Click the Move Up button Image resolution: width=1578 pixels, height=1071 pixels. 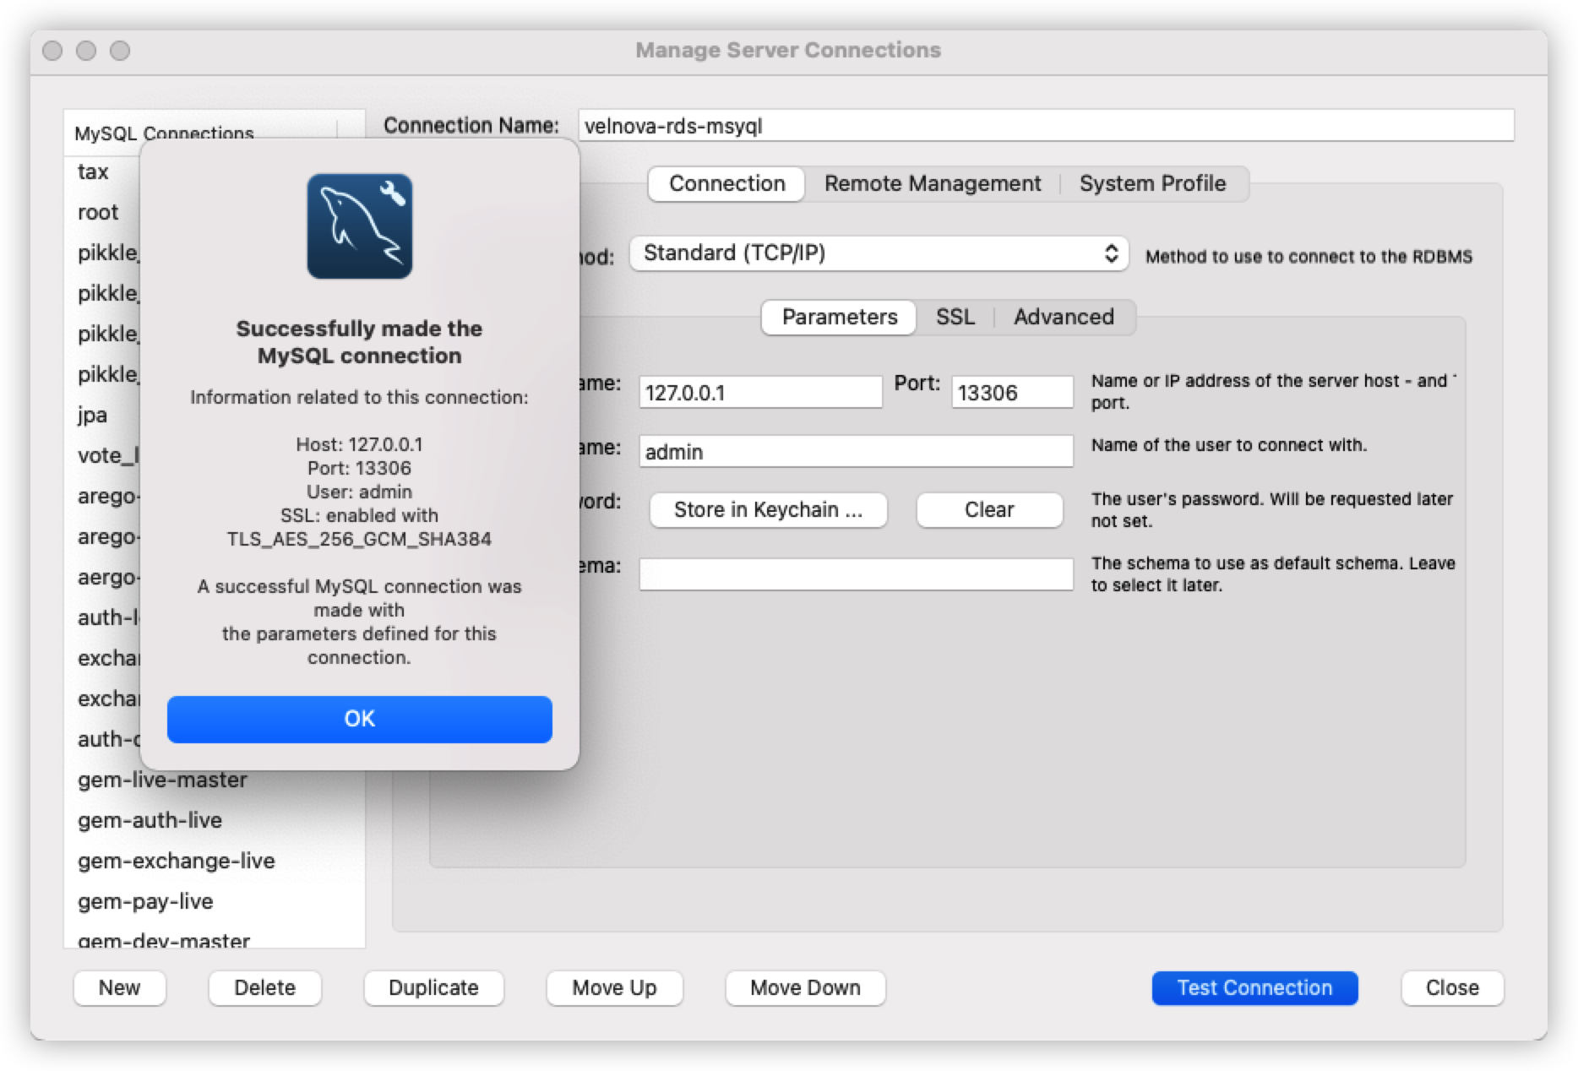[x=614, y=987]
